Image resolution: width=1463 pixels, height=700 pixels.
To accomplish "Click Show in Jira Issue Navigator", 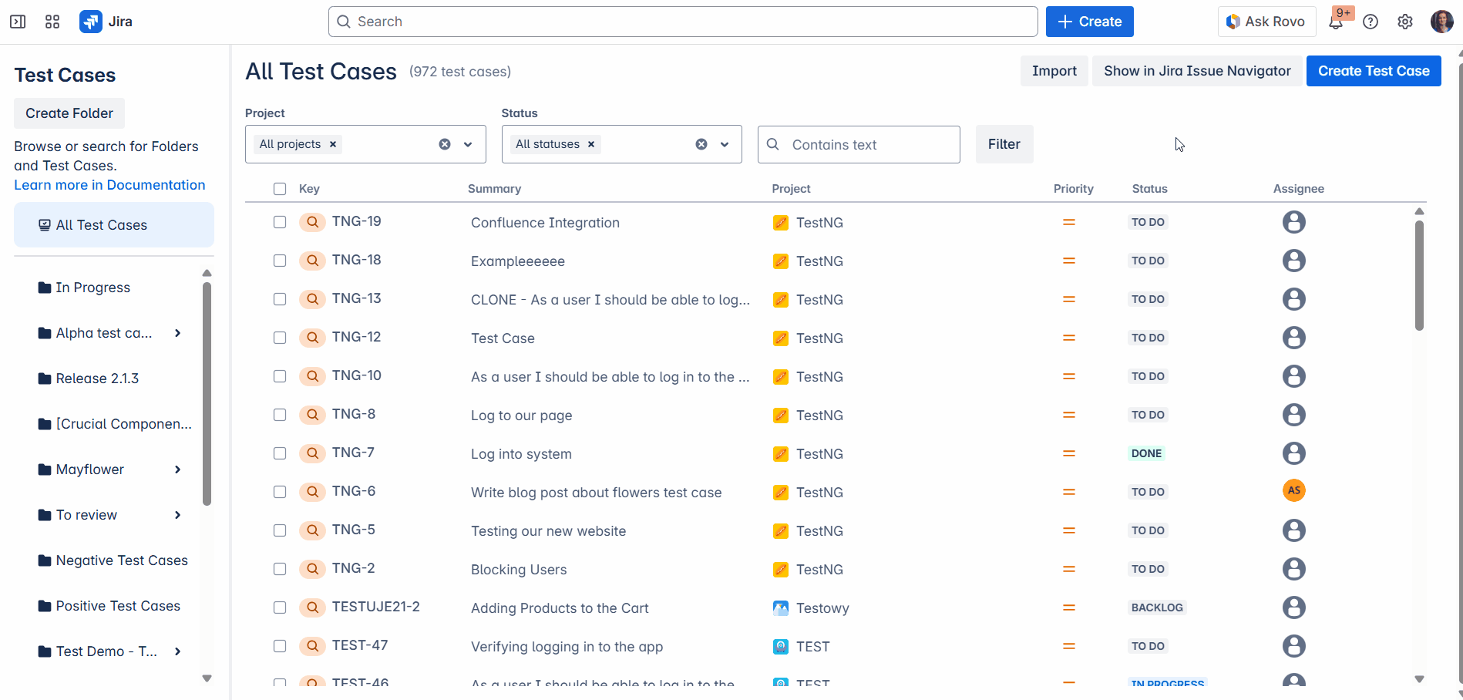I will click(x=1197, y=71).
